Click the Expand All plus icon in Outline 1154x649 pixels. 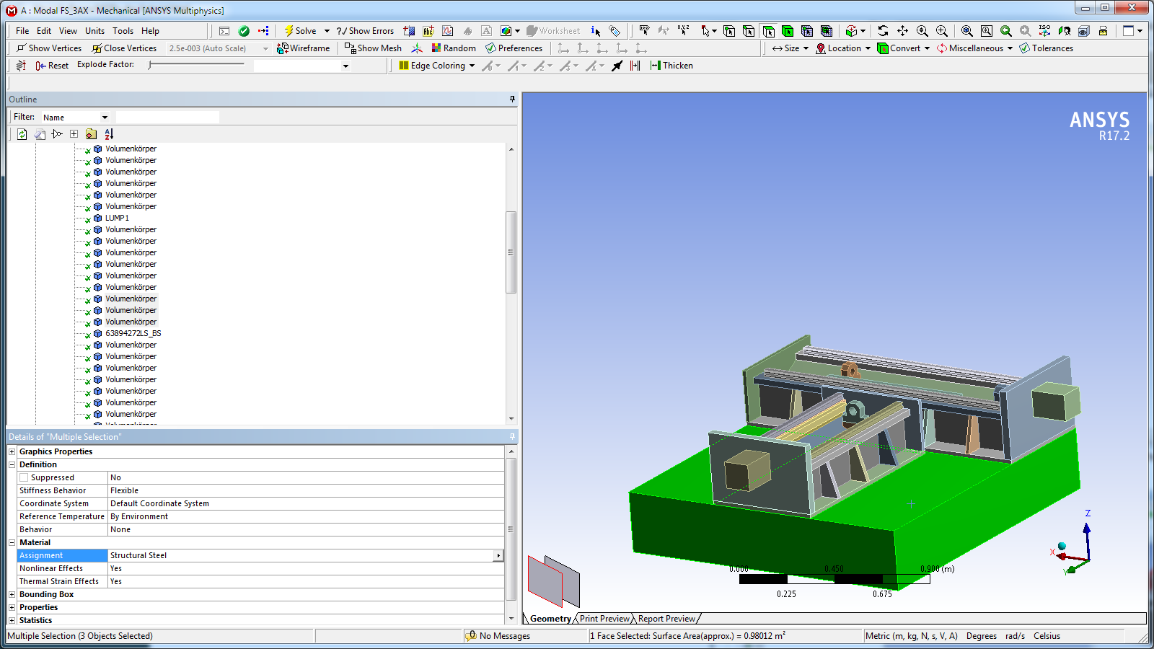[x=74, y=134]
